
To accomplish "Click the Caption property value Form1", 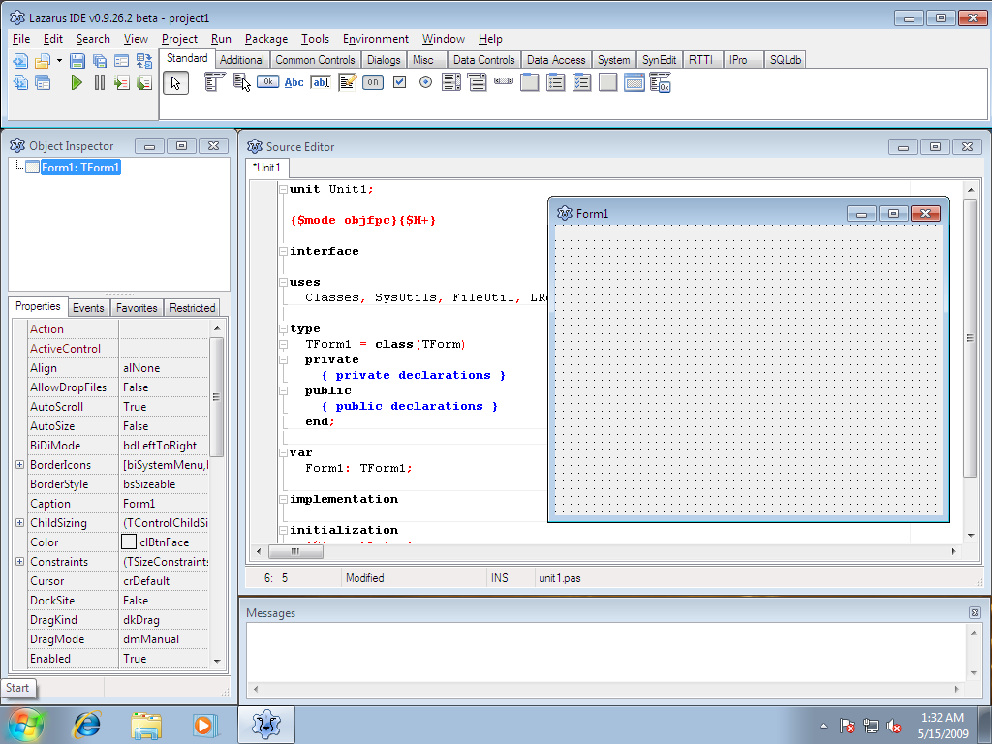I will [163, 504].
